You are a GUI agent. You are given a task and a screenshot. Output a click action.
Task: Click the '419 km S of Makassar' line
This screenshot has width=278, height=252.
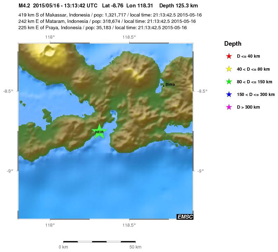pos(110,15)
